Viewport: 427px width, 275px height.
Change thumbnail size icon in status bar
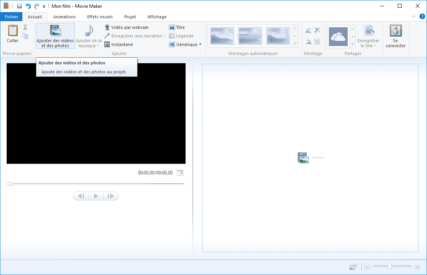353,267
